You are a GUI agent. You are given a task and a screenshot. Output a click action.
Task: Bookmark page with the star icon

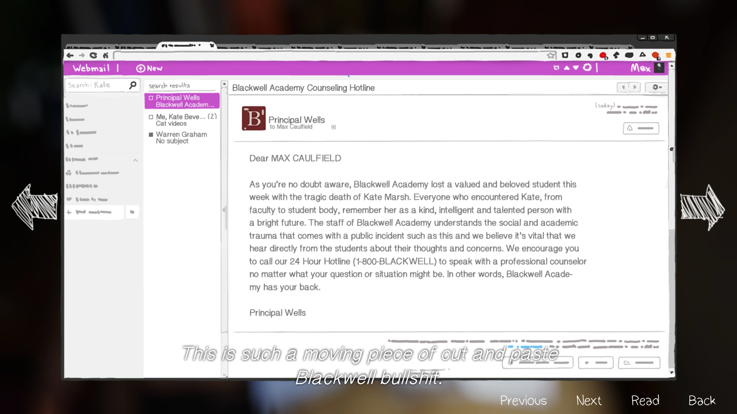pyautogui.click(x=551, y=55)
